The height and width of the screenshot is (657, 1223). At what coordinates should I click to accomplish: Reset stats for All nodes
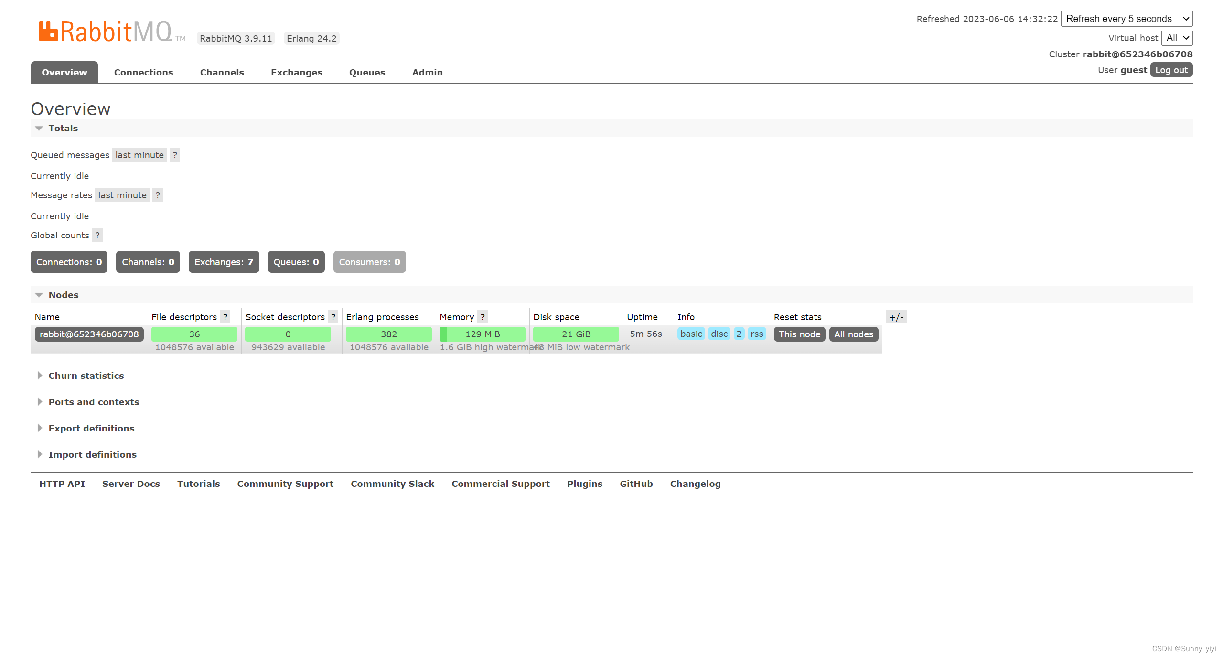[854, 334]
